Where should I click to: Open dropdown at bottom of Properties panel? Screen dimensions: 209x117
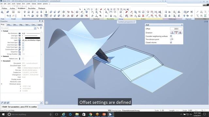click(x=41, y=103)
